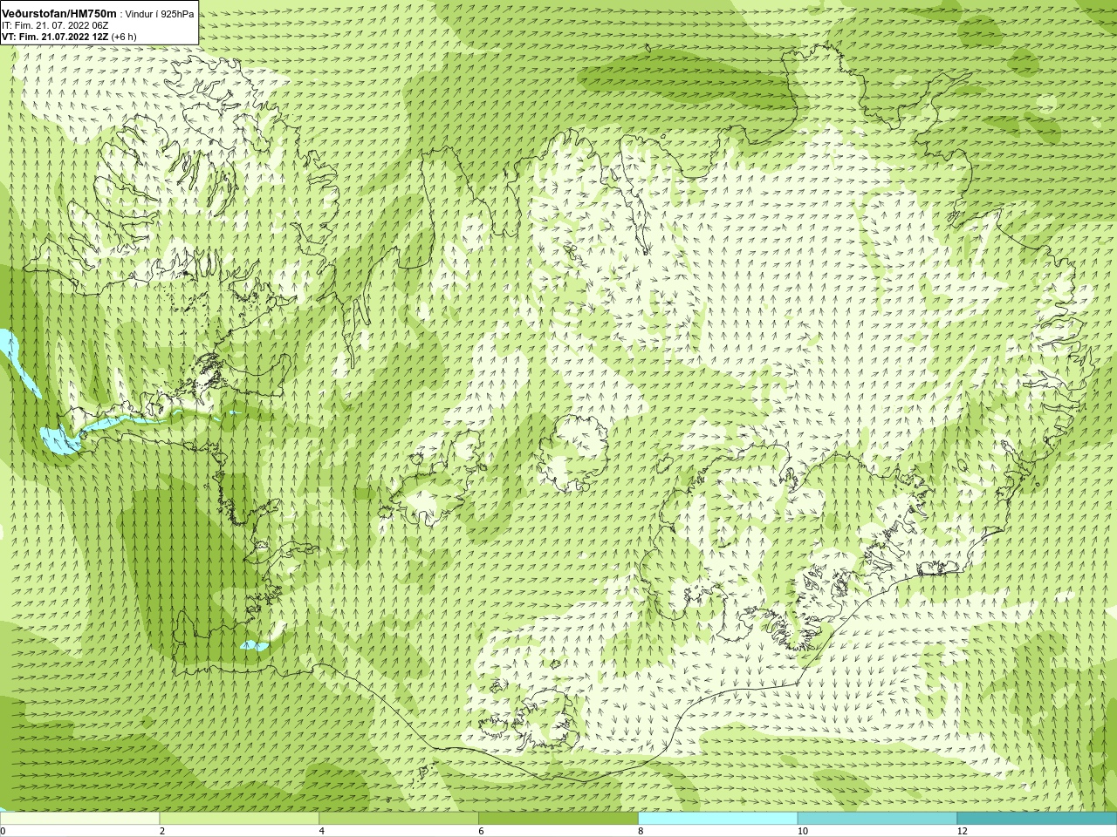Select the palest 0–2 legend color swatch
This screenshot has height=837, width=1117.
(80, 819)
